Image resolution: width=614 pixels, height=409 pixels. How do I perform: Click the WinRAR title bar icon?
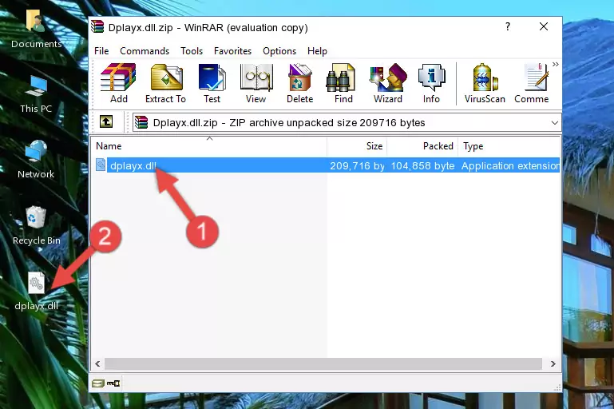click(x=97, y=26)
